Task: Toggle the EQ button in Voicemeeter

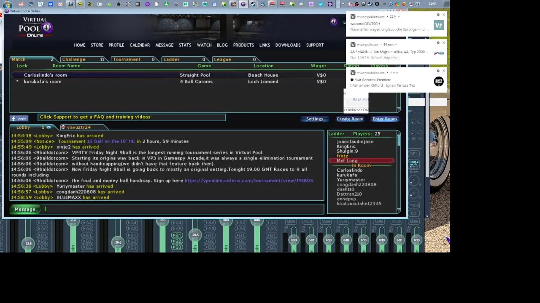Action: point(414,213)
